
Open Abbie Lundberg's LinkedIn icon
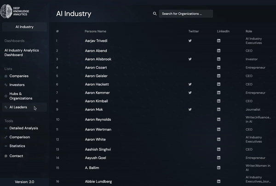click(x=218, y=181)
